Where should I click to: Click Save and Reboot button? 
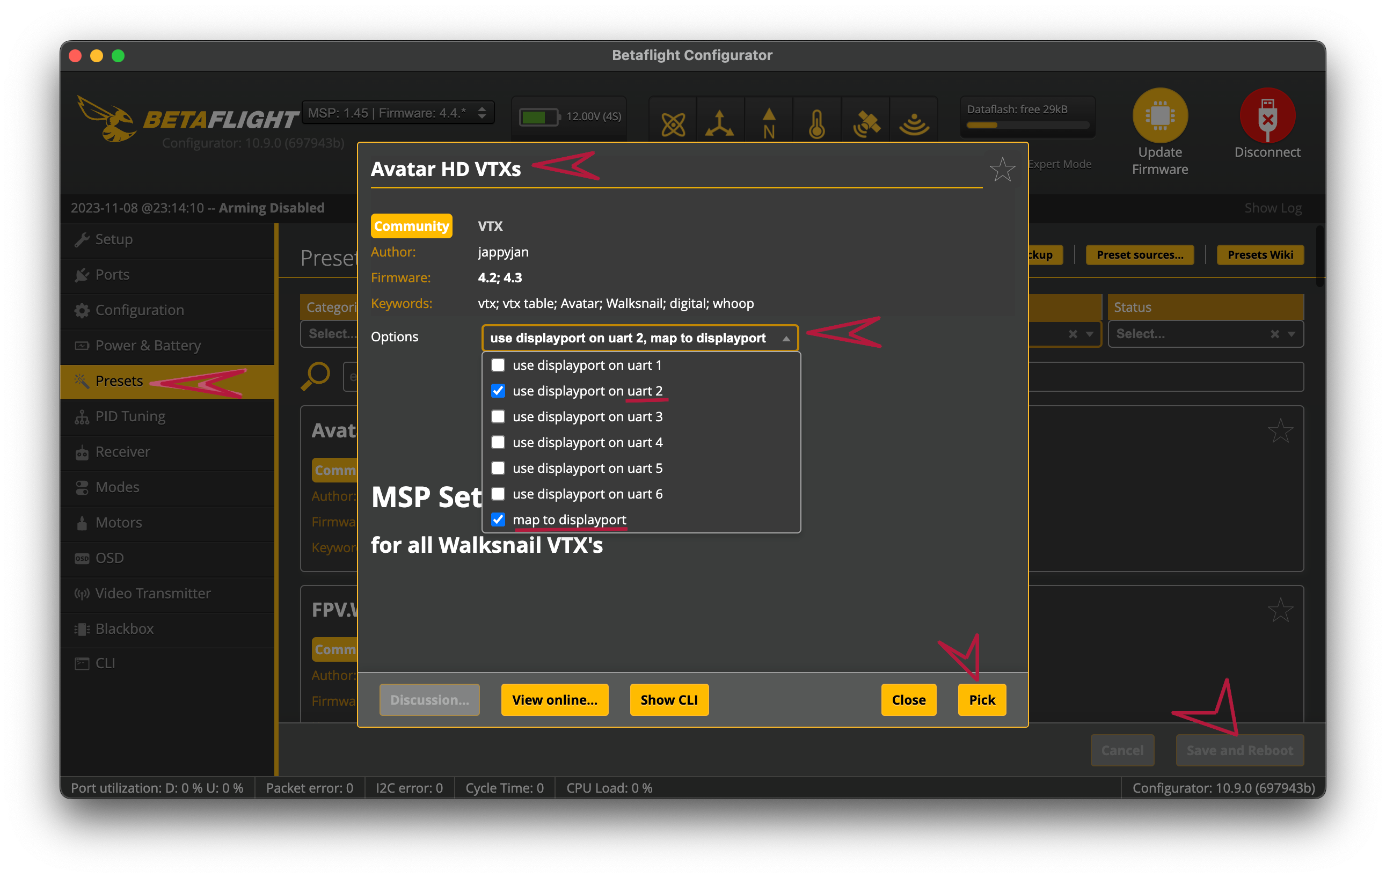pos(1240,750)
